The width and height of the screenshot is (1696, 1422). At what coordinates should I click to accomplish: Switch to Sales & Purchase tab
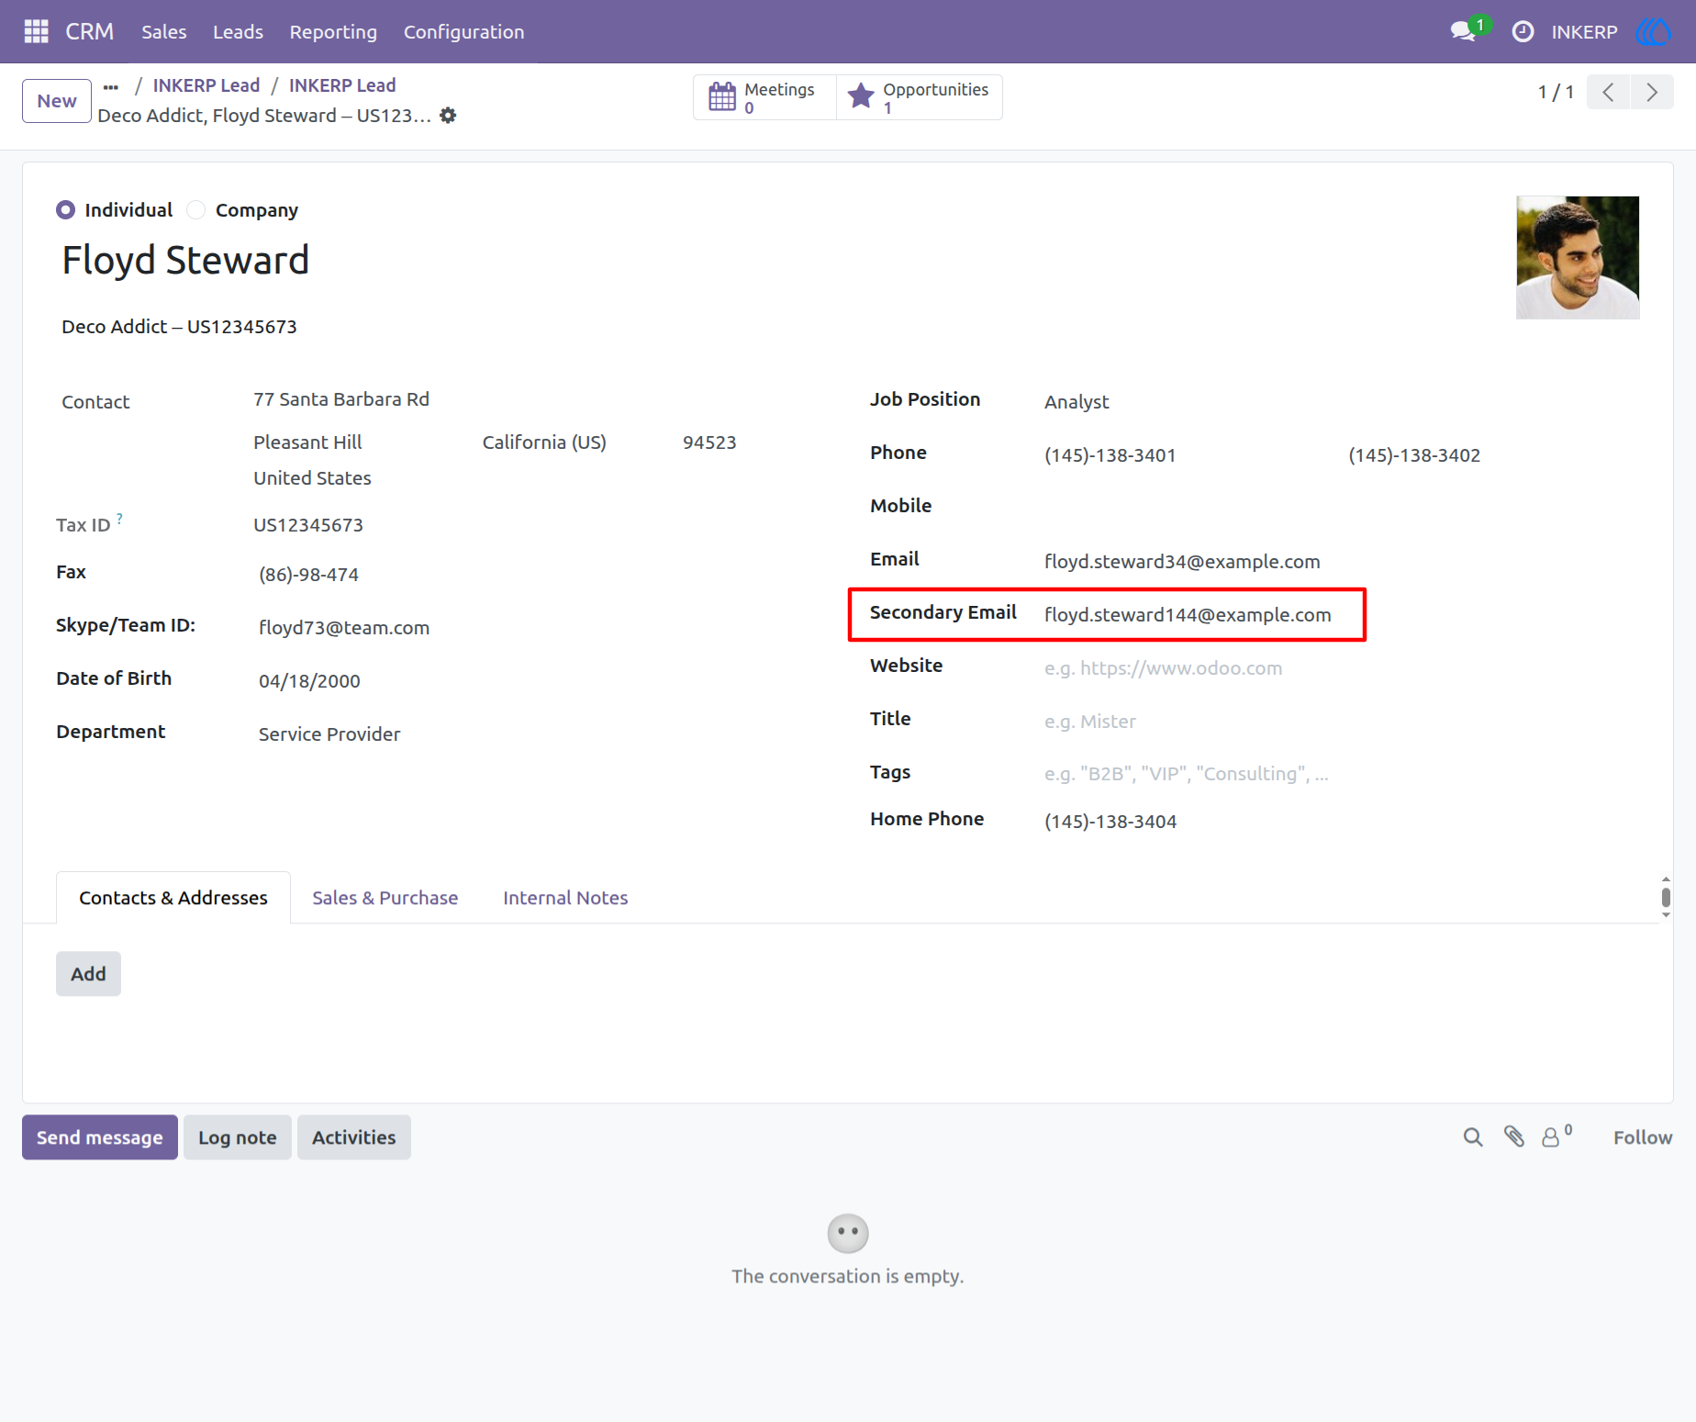385,898
